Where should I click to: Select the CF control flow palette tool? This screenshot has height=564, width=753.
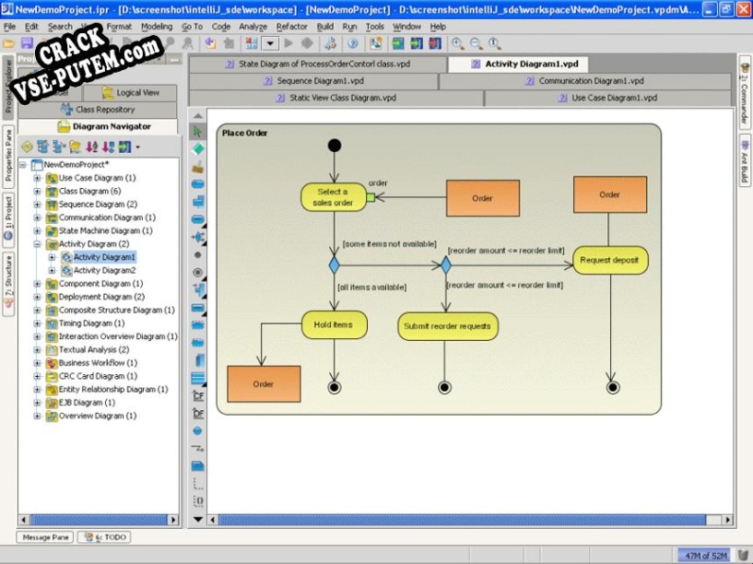click(198, 396)
